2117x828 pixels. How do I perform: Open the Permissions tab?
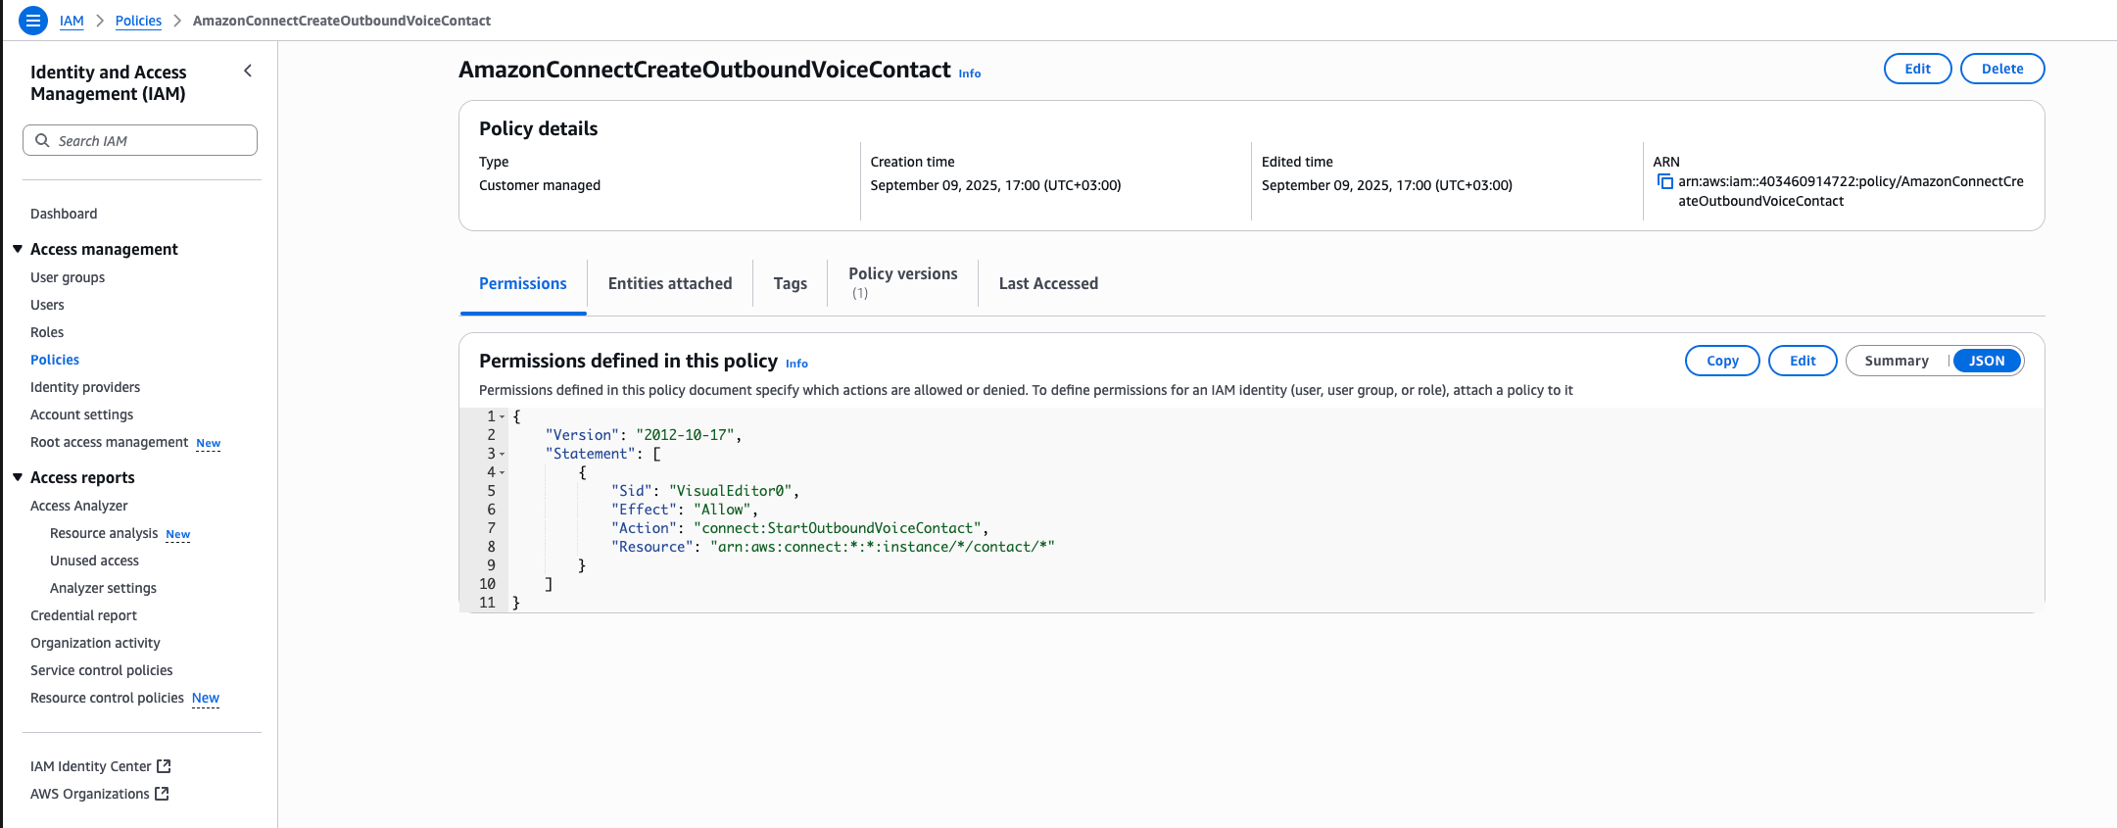(523, 283)
